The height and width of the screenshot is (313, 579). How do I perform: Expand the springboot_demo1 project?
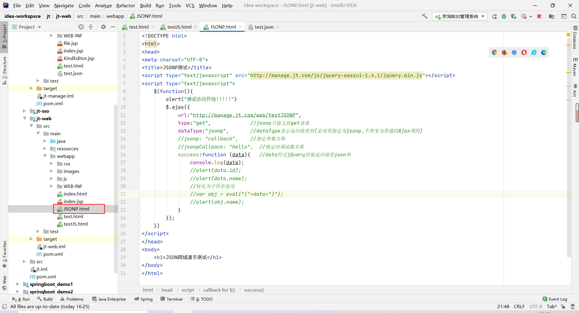click(x=17, y=284)
